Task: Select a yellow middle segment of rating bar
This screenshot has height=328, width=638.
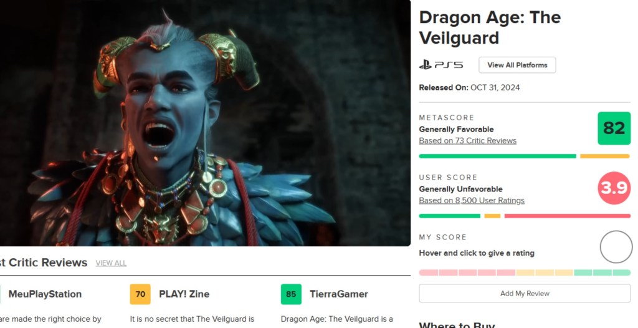Action: point(545,273)
